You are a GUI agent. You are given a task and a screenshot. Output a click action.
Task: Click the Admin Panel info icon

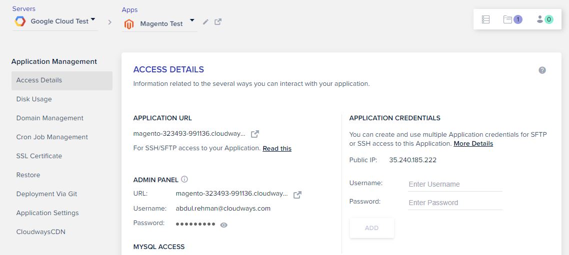pyautogui.click(x=184, y=179)
